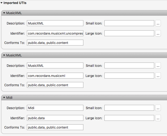The width and height of the screenshot is (167, 136).
Task: Click Description field in first MusicXML entry
Action: tap(55, 23)
